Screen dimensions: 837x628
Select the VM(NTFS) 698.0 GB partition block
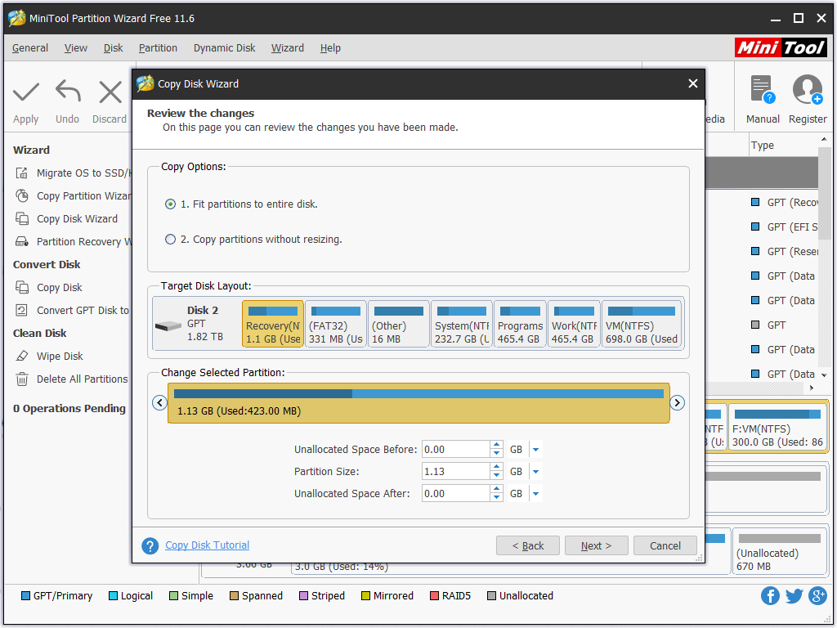(x=642, y=324)
